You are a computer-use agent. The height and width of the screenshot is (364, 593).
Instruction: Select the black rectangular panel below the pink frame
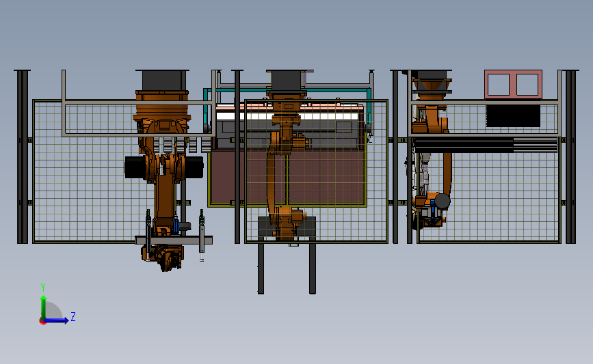pos(513,116)
